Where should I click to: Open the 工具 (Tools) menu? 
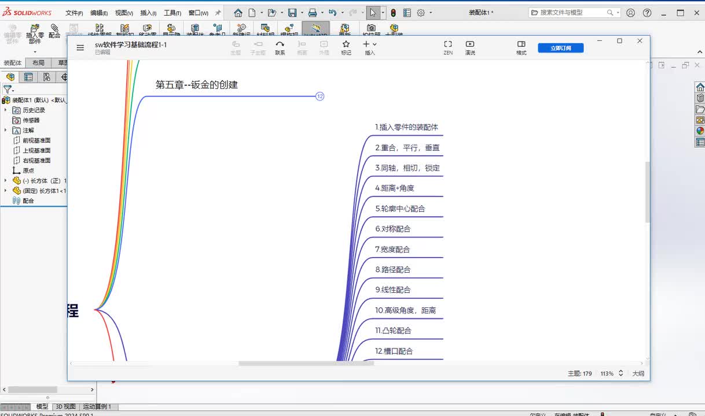[172, 13]
